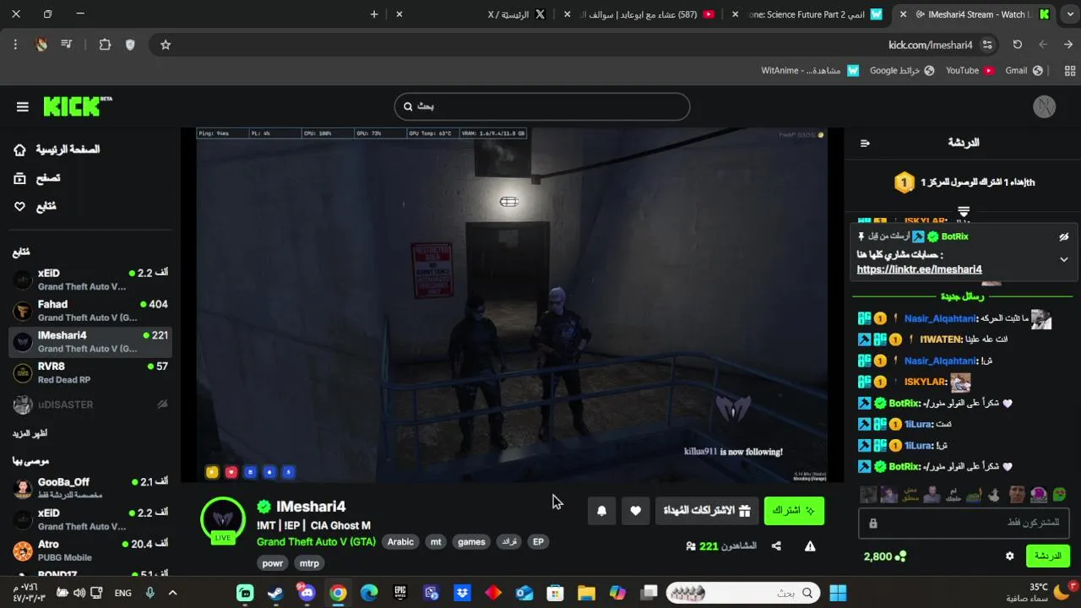Open linktr.ee/Imeshari4 link in chat
1081x608 pixels.
[919, 269]
